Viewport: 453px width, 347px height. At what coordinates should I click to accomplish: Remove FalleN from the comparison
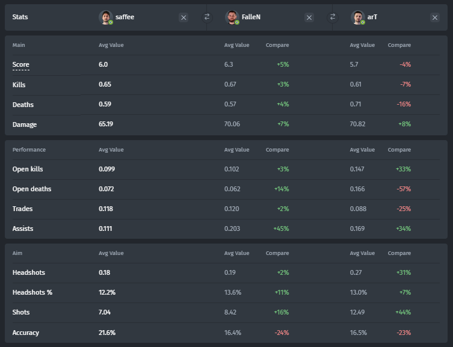pyautogui.click(x=309, y=17)
